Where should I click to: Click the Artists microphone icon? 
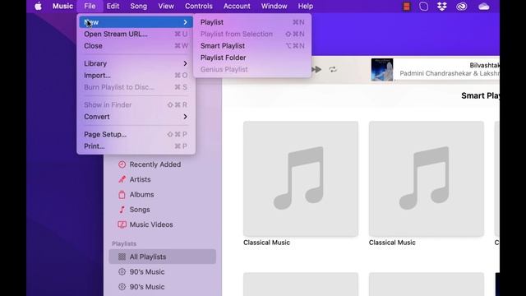pyautogui.click(x=122, y=179)
